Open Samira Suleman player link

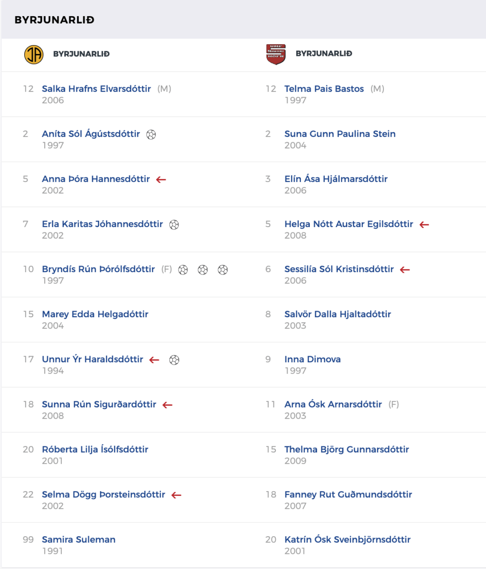(x=79, y=539)
